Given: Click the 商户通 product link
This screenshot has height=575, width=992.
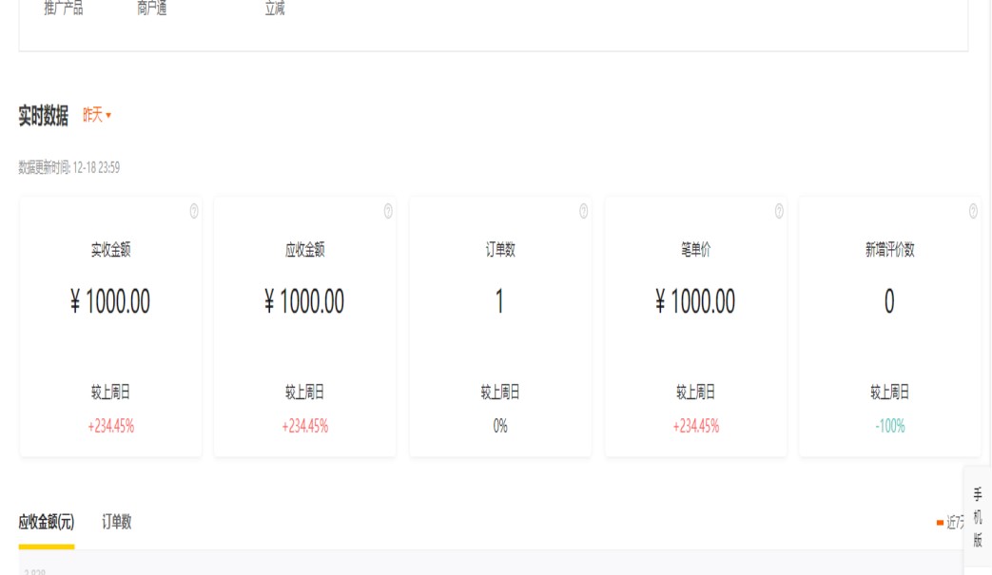Looking at the screenshot, I should [x=152, y=10].
